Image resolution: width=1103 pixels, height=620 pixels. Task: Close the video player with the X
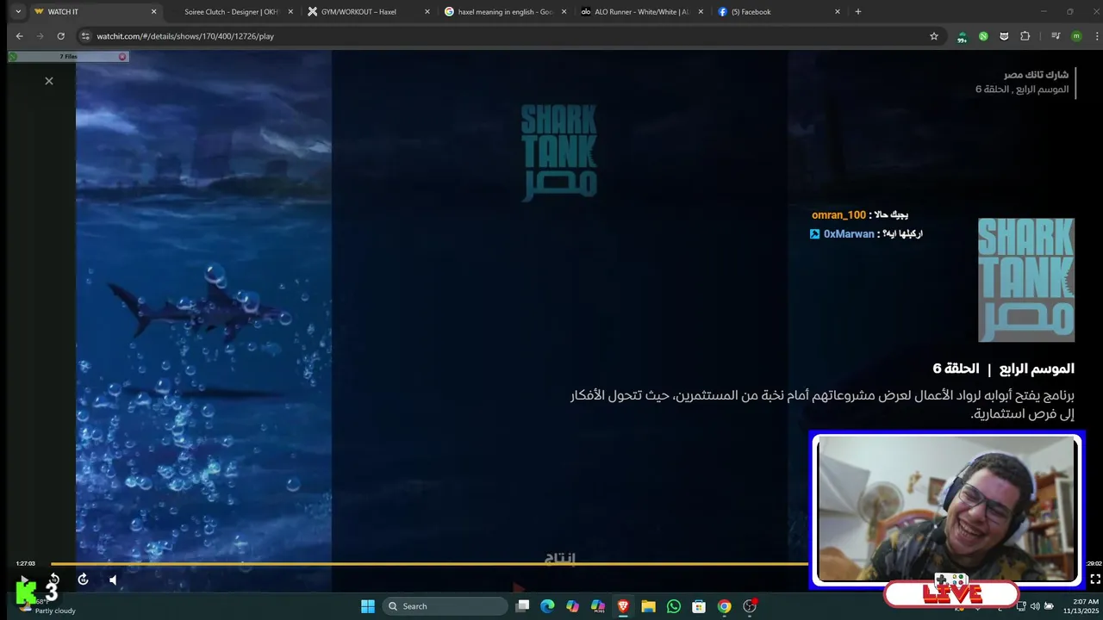click(x=49, y=81)
